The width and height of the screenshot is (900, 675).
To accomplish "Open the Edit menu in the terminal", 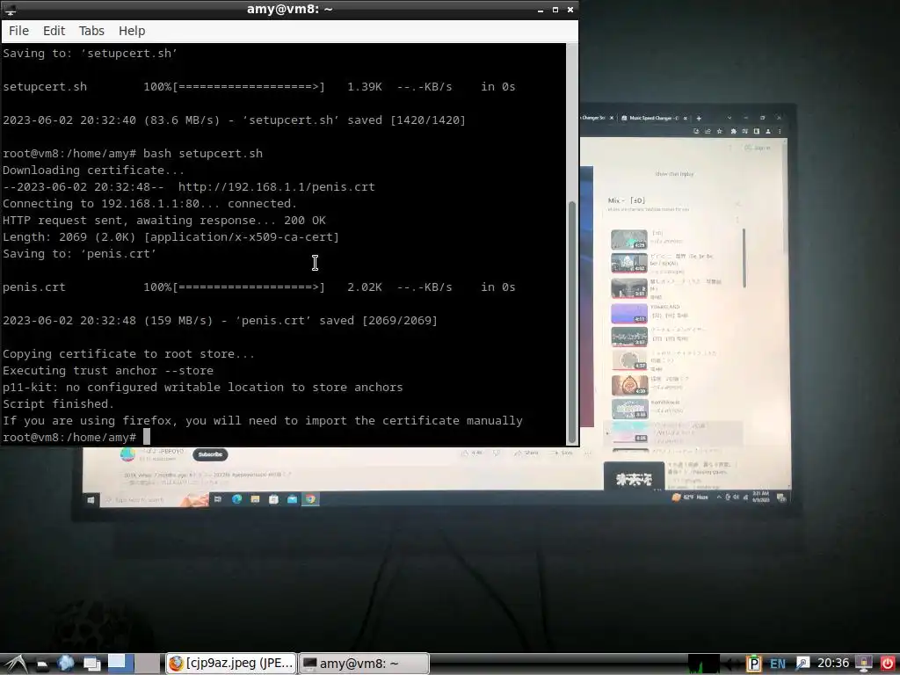I will pyautogui.click(x=54, y=31).
